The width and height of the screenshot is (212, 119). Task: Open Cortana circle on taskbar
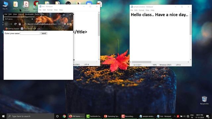(57, 116)
